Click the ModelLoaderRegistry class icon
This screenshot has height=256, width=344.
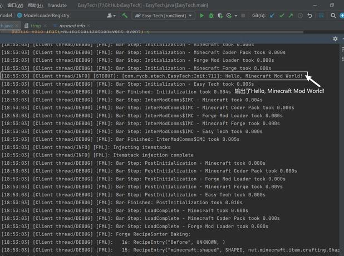point(19,15)
